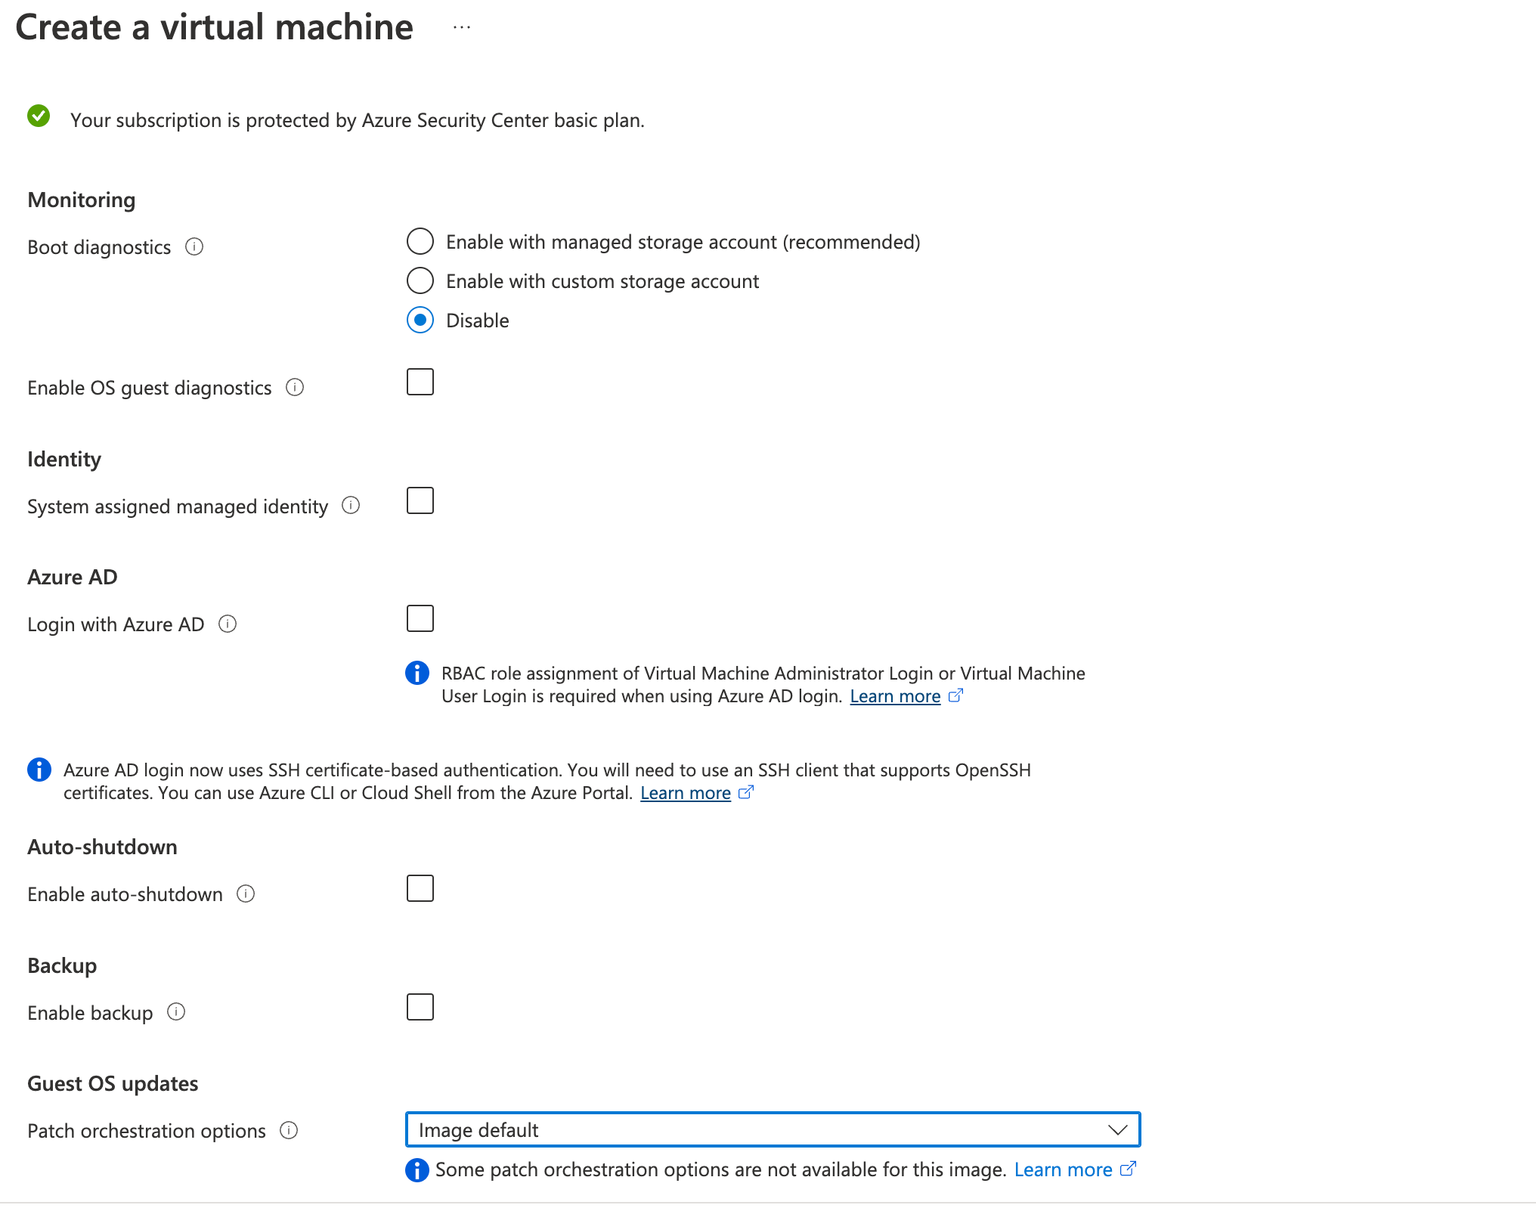Click the Enable auto-shutdown info icon
1536x1208 pixels.
[x=246, y=894]
